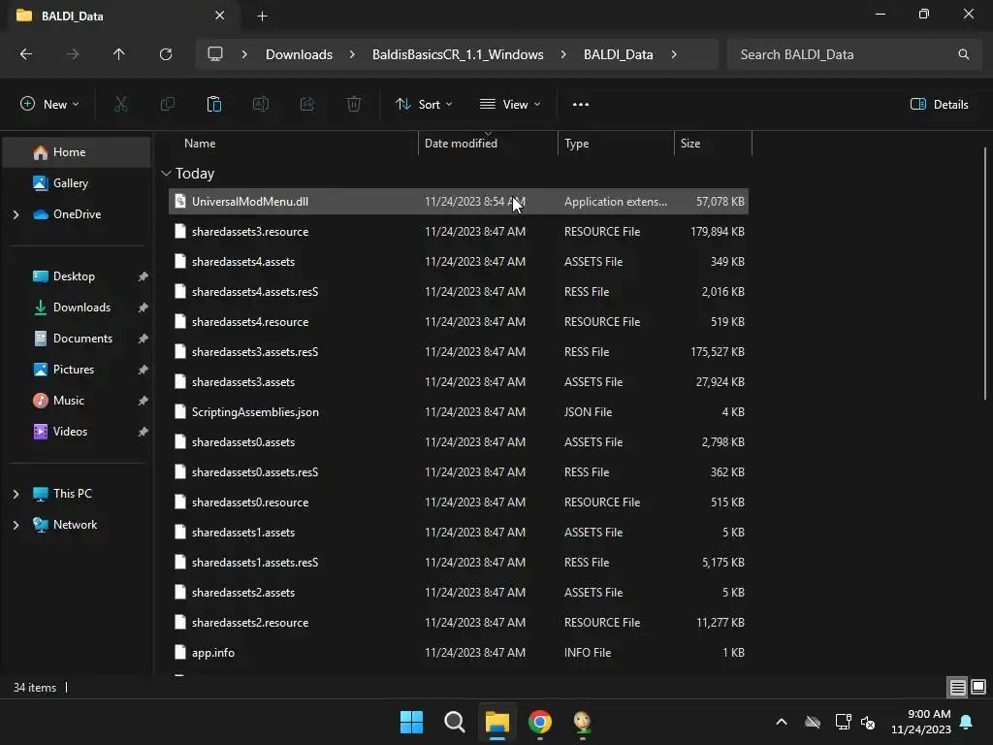Close the BALDI_Data tab
993x745 pixels.
(220, 16)
